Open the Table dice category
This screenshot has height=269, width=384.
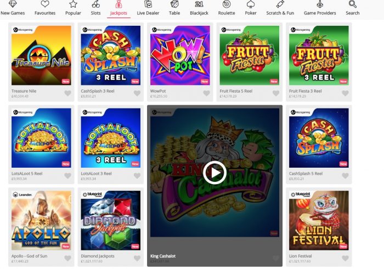(x=174, y=8)
